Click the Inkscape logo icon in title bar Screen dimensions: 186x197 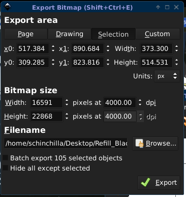point(8,7)
